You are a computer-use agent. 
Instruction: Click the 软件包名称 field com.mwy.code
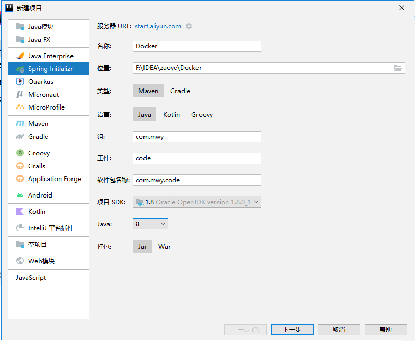pos(197,180)
